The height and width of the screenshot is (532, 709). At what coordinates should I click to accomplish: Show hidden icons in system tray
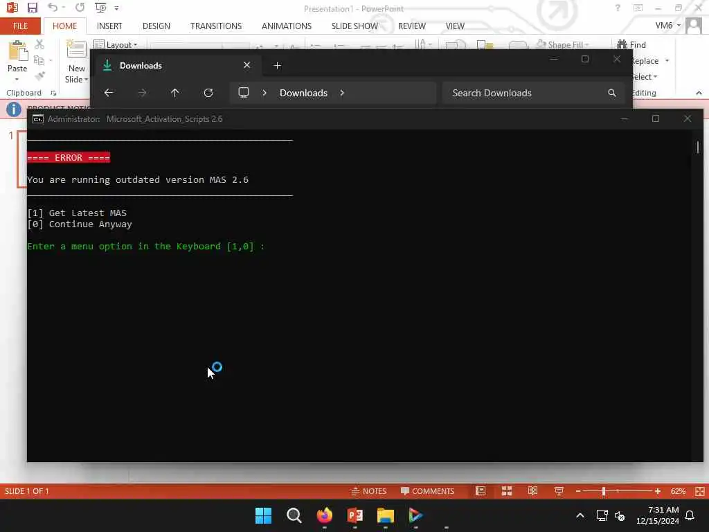[580, 515]
